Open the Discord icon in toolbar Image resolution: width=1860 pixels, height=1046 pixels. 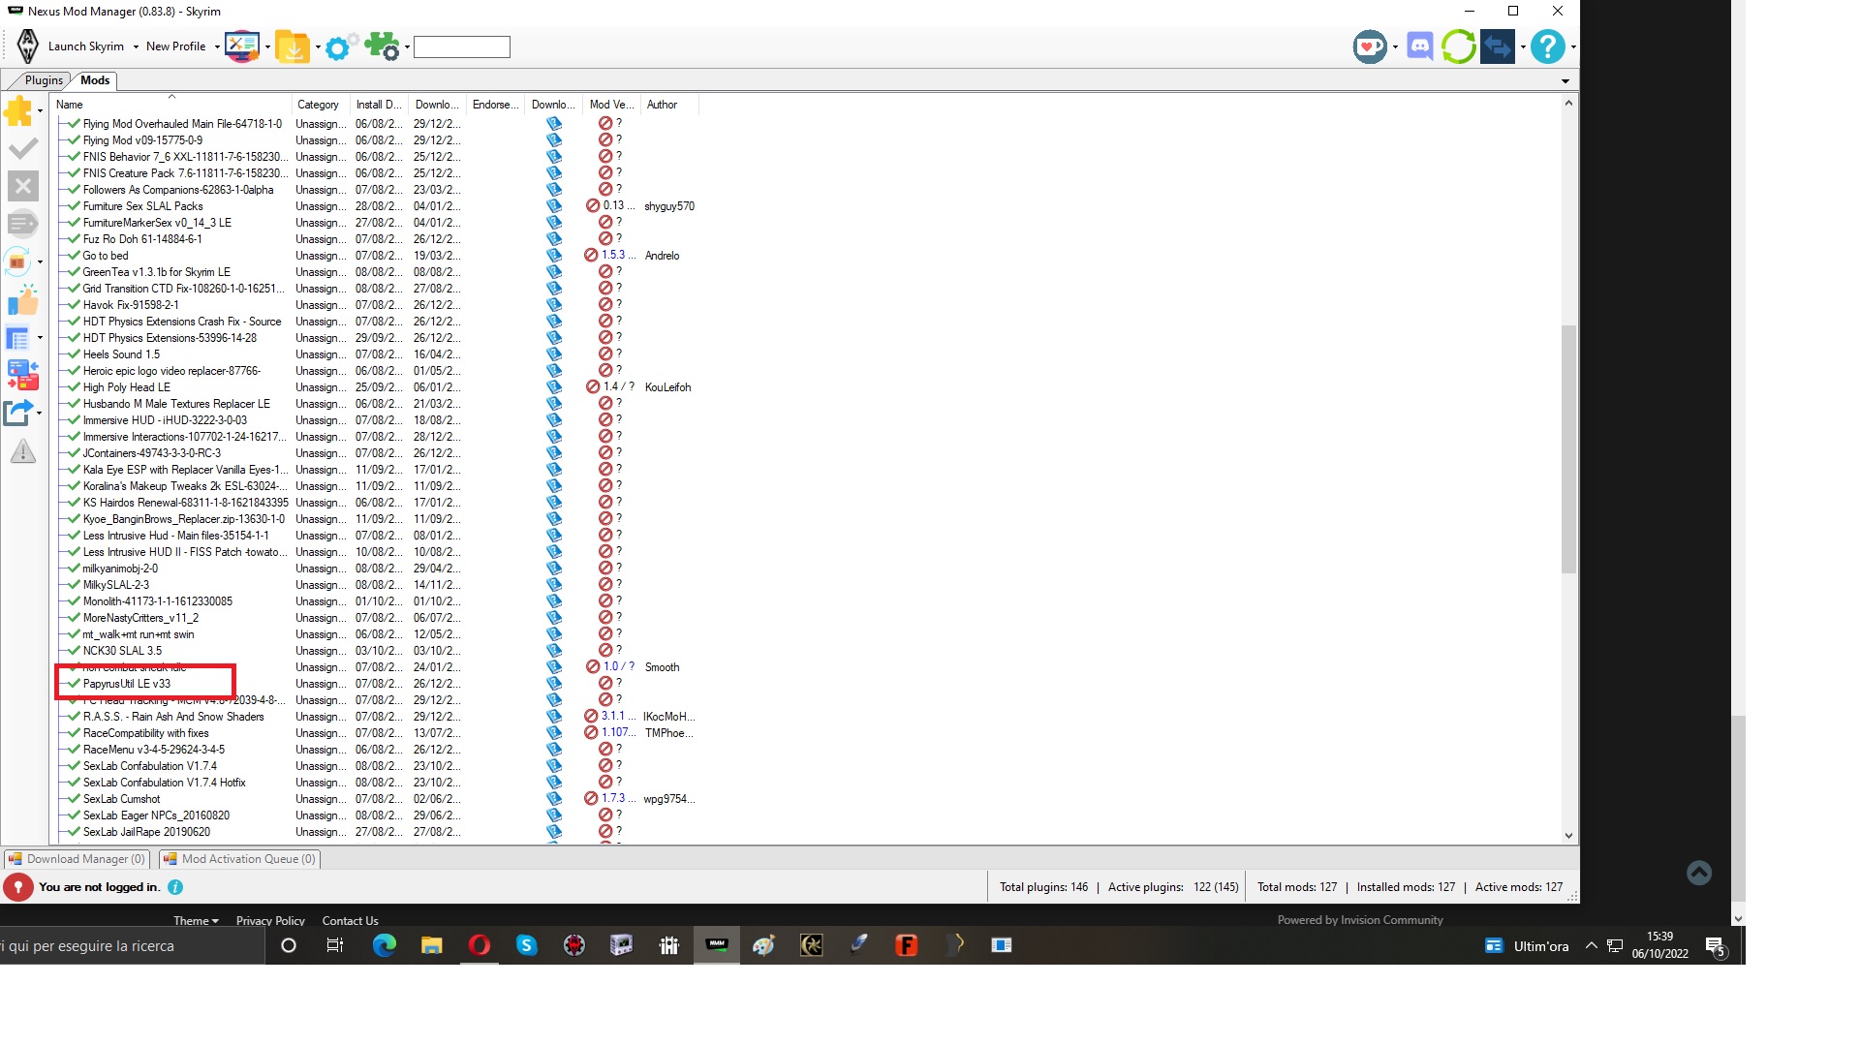1420,46
